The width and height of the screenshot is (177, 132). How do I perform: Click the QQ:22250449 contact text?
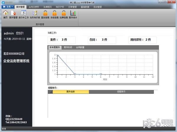(x=14, y=119)
